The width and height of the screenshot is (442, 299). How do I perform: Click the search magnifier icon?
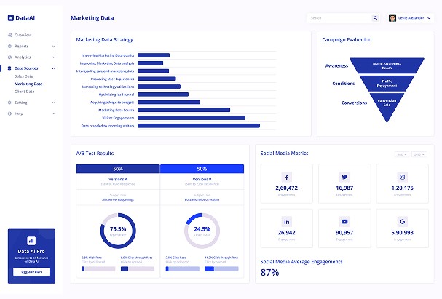375,17
